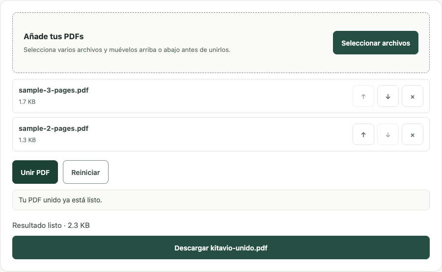
Task: Click the 1.3 KB file size text
Action: (x=28, y=140)
